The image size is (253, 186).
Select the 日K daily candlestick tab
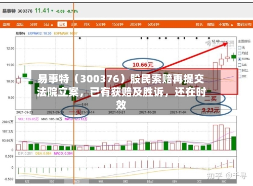pyautogui.click(x=62, y=24)
